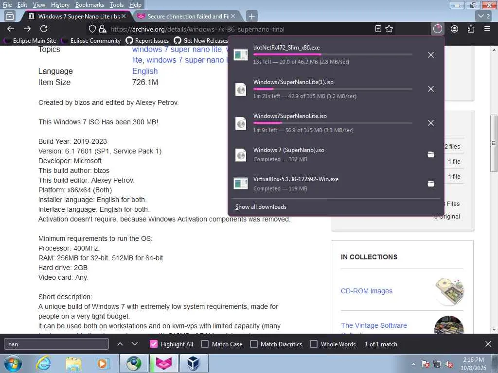Open the extensions puzzle icon
This screenshot has width=498, height=373.
[x=471, y=29]
